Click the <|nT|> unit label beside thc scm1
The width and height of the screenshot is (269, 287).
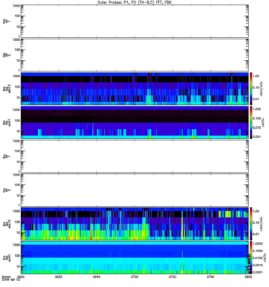click(x=265, y=258)
